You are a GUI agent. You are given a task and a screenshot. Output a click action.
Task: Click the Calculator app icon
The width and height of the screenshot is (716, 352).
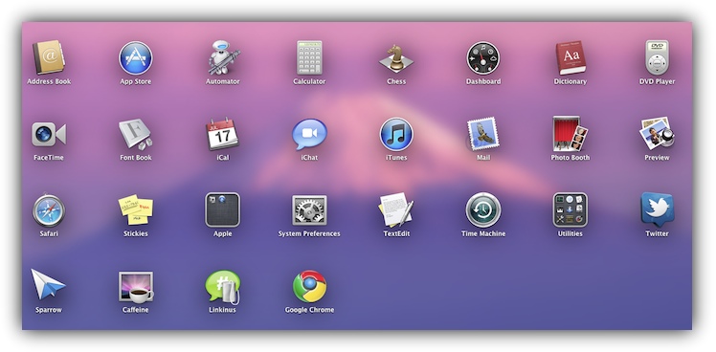pyautogui.click(x=309, y=57)
